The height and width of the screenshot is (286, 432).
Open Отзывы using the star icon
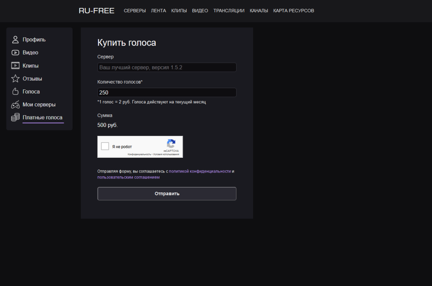tap(15, 78)
